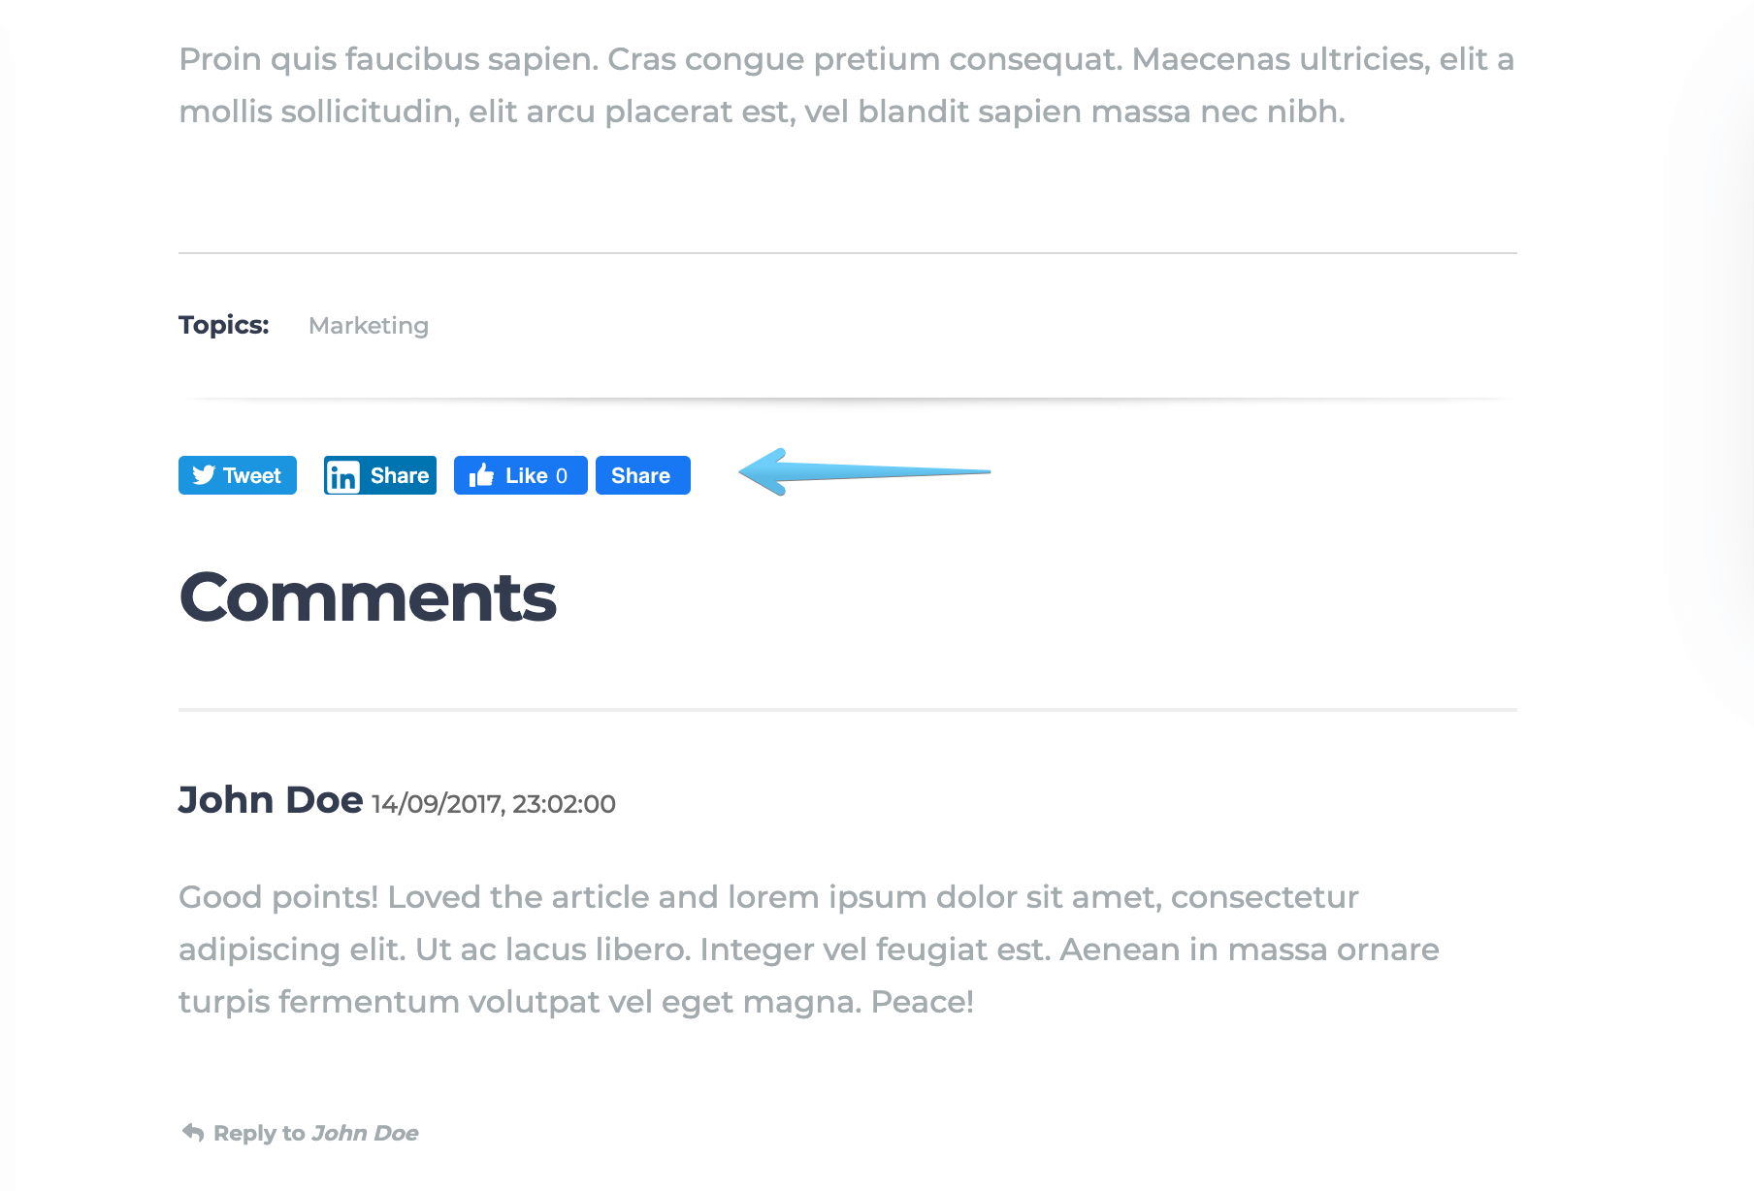Image resolution: width=1754 pixels, height=1191 pixels.
Task: Click the Twitter bird icon
Action: pyautogui.click(x=206, y=475)
